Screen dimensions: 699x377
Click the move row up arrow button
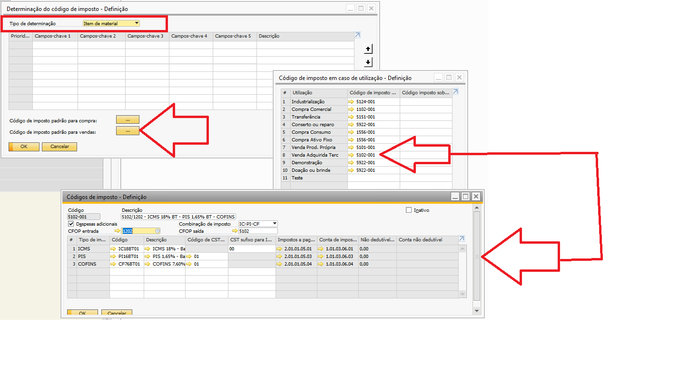[x=368, y=49]
